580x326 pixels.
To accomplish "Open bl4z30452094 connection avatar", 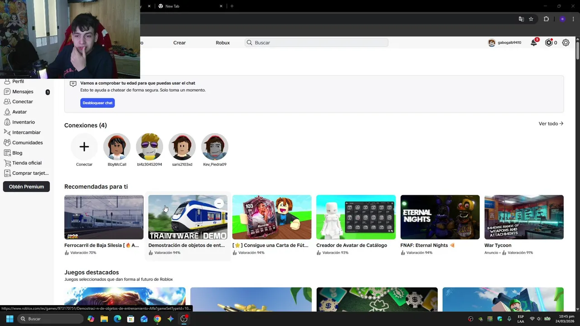I will click(150, 147).
